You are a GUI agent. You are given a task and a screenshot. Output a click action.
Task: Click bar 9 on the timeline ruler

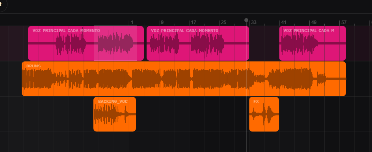coord(162,22)
